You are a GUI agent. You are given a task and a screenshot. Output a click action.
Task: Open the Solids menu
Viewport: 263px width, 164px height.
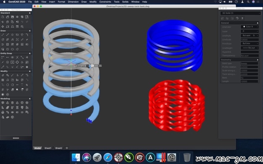click(x=125, y=2)
